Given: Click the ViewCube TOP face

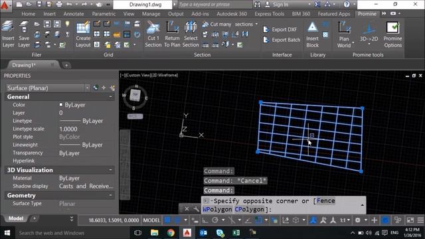Looking at the screenshot, I should pyautogui.click(x=135, y=95).
